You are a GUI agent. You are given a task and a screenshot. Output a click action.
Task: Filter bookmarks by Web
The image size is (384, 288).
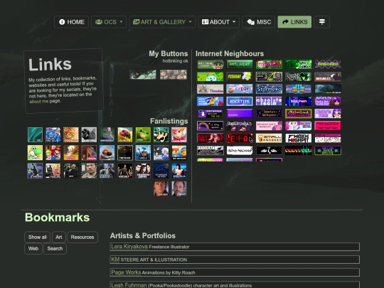pos(33,249)
